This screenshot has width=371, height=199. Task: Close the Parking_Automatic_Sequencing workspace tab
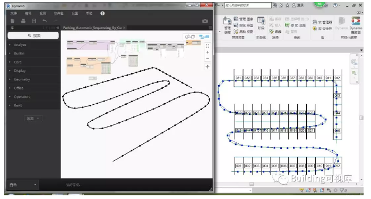124,28
